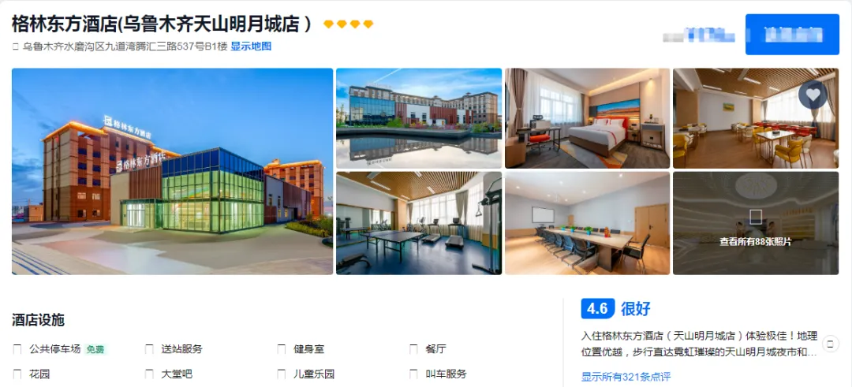Image resolution: width=852 pixels, height=387 pixels.
Task: Click the restaurant facility icon
Action: pos(413,349)
